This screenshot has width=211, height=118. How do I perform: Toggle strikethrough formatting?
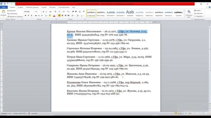click(36, 16)
